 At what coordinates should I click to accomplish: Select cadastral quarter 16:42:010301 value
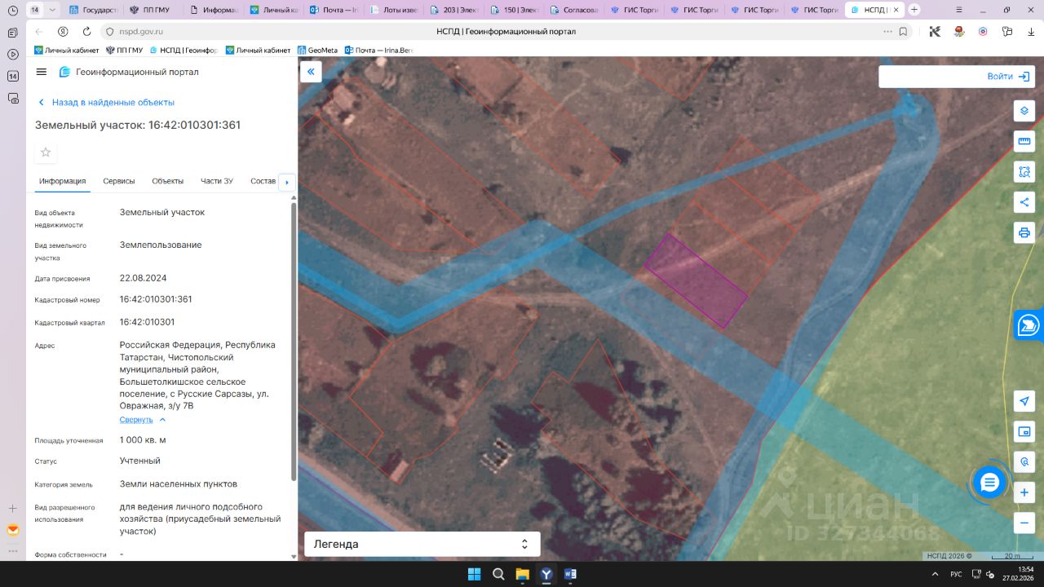pos(147,322)
